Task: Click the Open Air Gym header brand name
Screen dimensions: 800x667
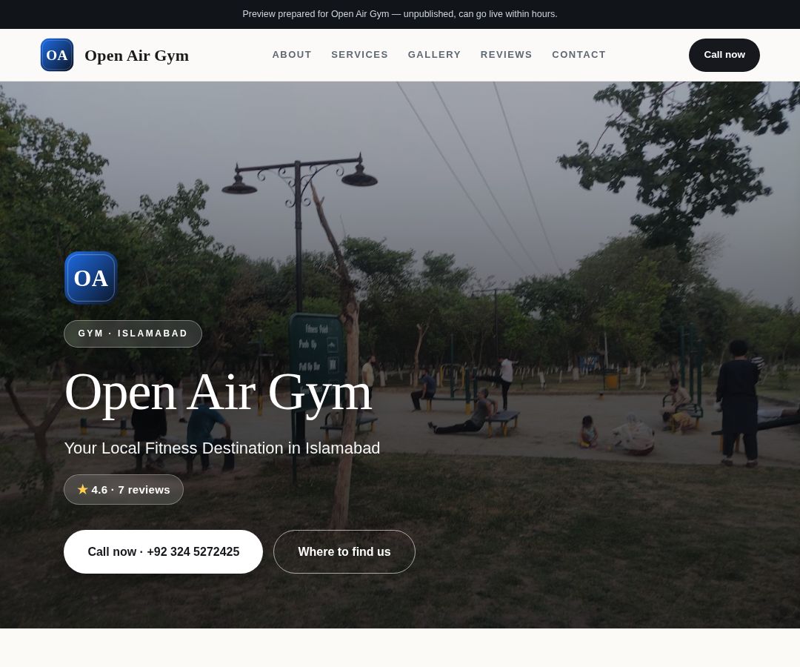Action: [137, 56]
